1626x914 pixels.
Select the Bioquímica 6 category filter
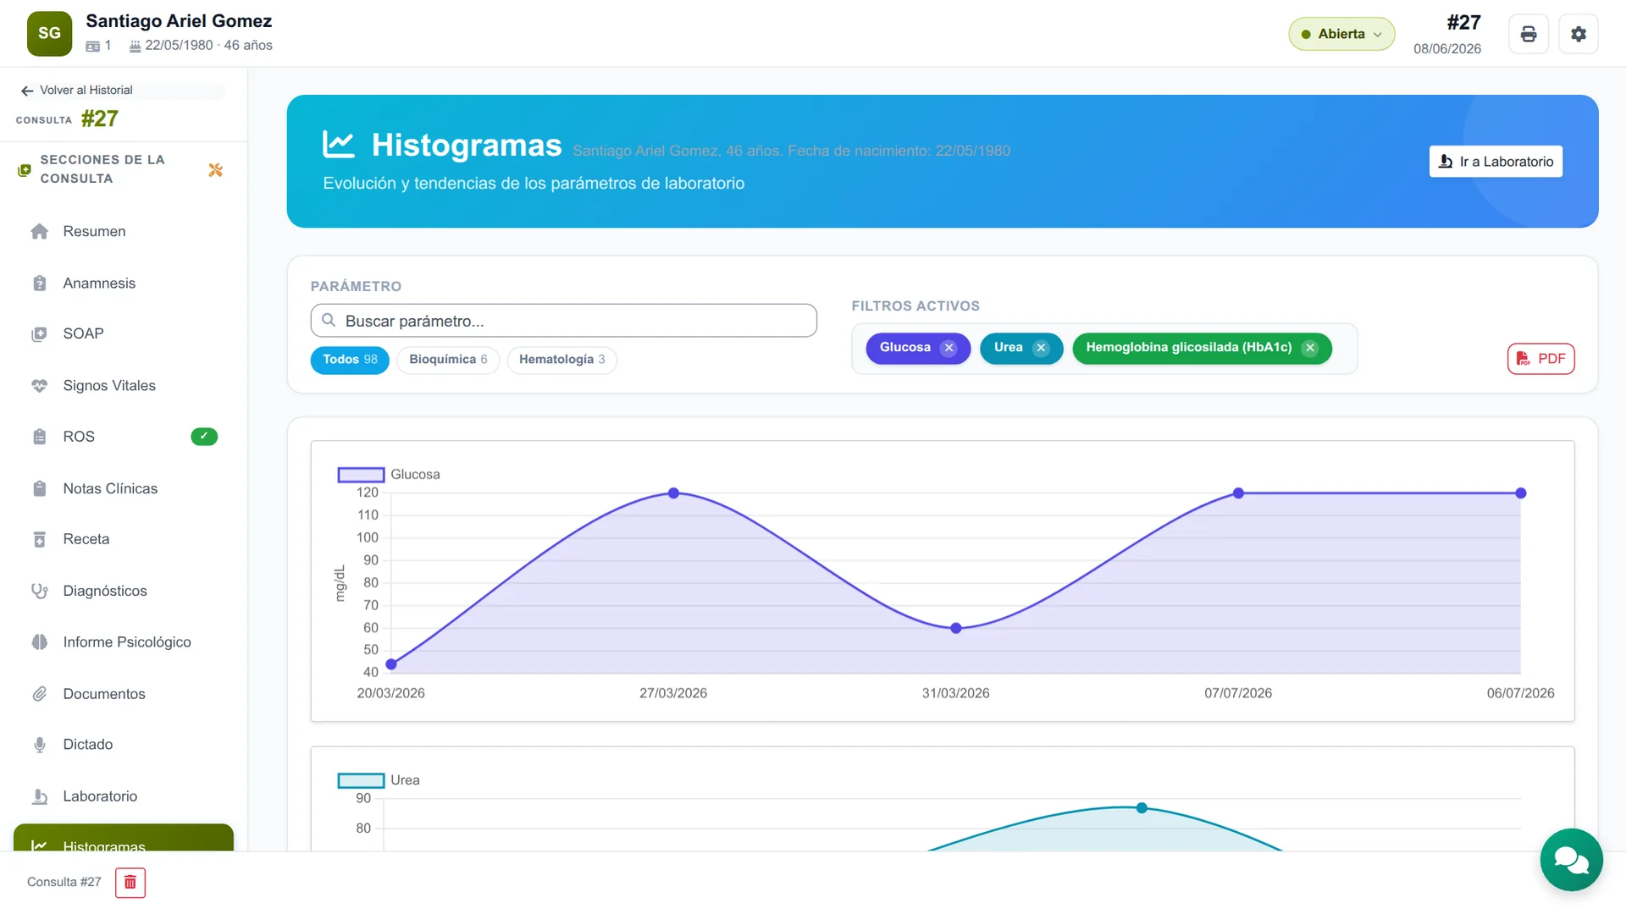(x=448, y=360)
